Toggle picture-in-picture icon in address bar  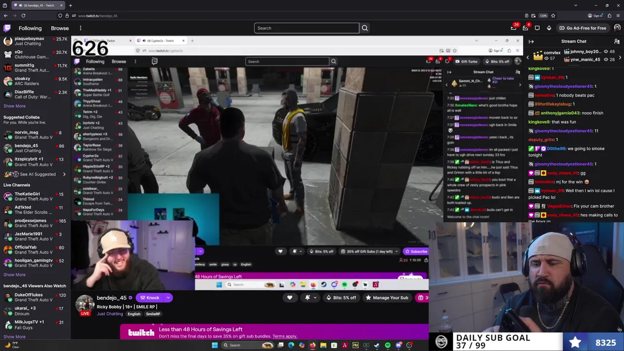click(x=533, y=16)
